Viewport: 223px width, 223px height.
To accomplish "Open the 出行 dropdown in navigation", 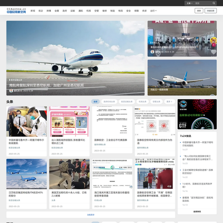I will 153,11.
